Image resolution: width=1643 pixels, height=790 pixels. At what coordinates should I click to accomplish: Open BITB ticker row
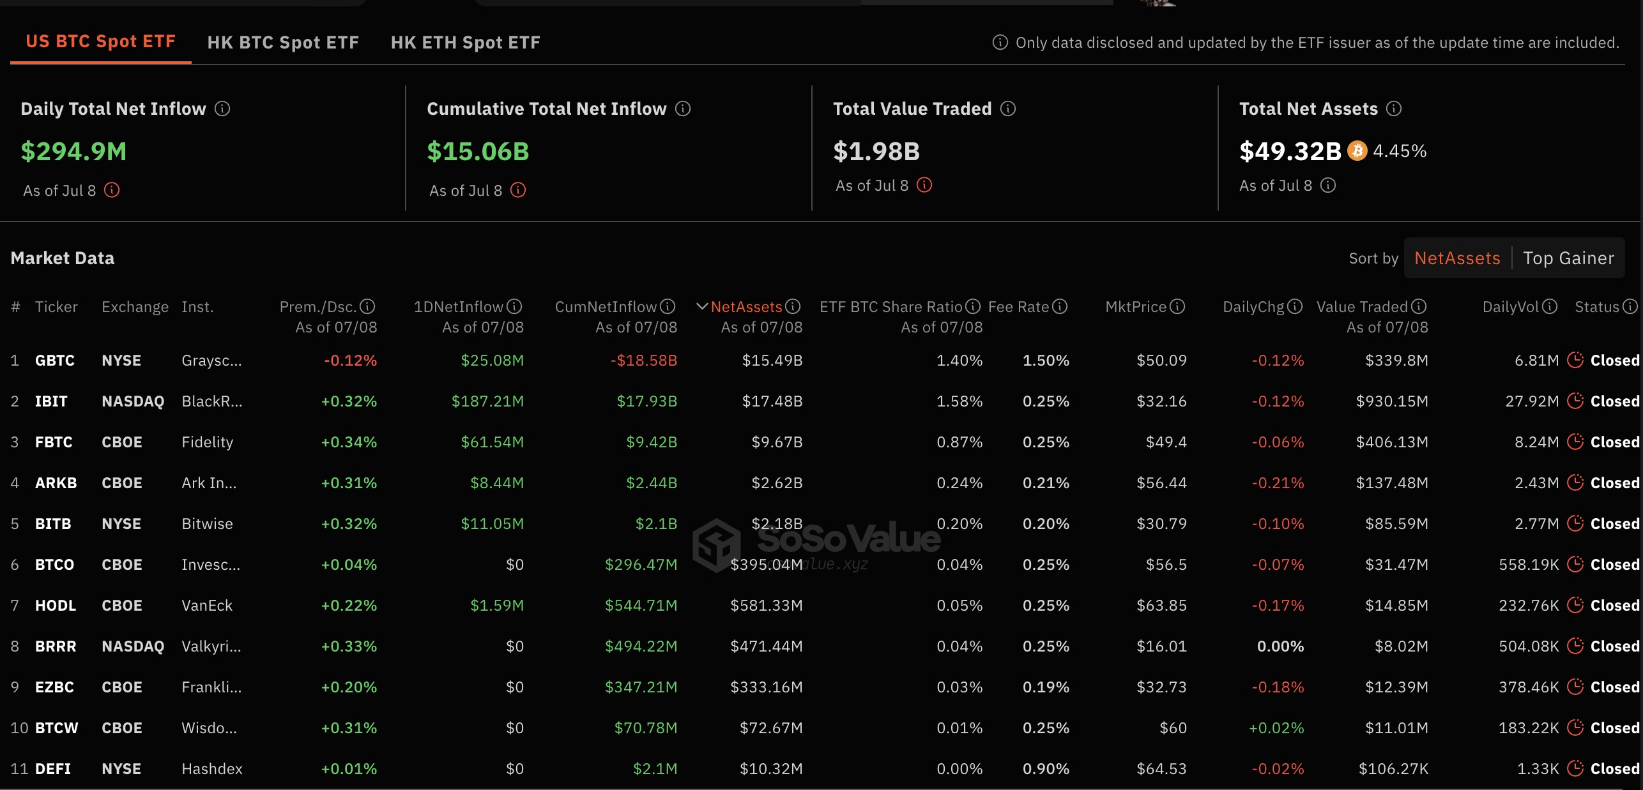pos(53,523)
